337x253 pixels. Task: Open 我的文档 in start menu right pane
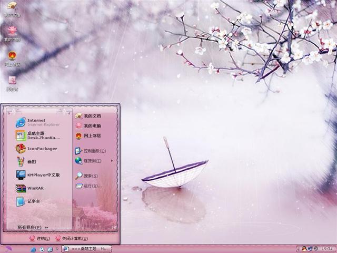88,116
